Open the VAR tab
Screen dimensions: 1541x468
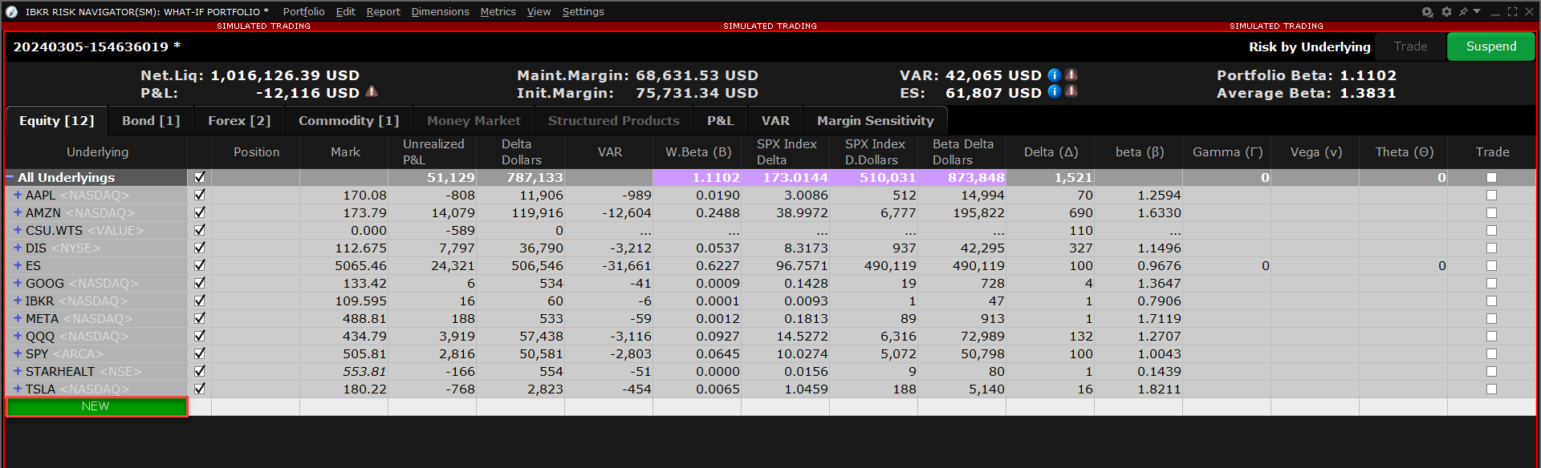[x=775, y=121]
